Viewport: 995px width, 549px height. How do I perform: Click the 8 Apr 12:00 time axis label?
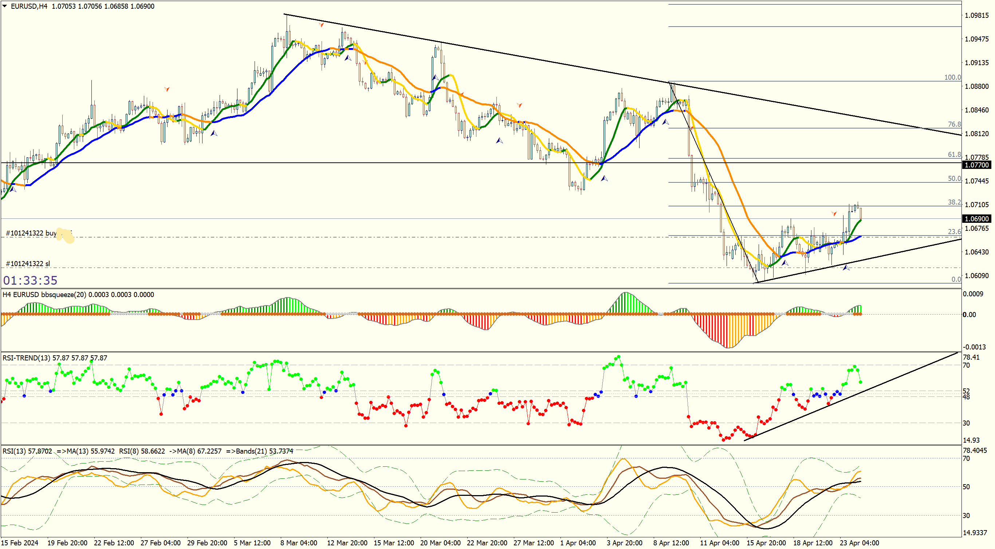point(671,542)
